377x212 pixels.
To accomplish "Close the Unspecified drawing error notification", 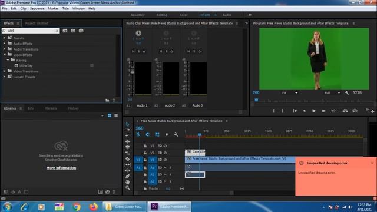I will 372,163.
